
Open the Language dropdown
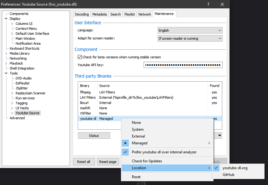[x=190, y=30]
